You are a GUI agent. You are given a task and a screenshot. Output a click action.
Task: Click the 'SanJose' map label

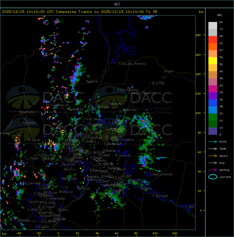point(115,104)
